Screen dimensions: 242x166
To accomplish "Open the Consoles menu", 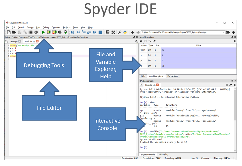I will click(56, 27).
